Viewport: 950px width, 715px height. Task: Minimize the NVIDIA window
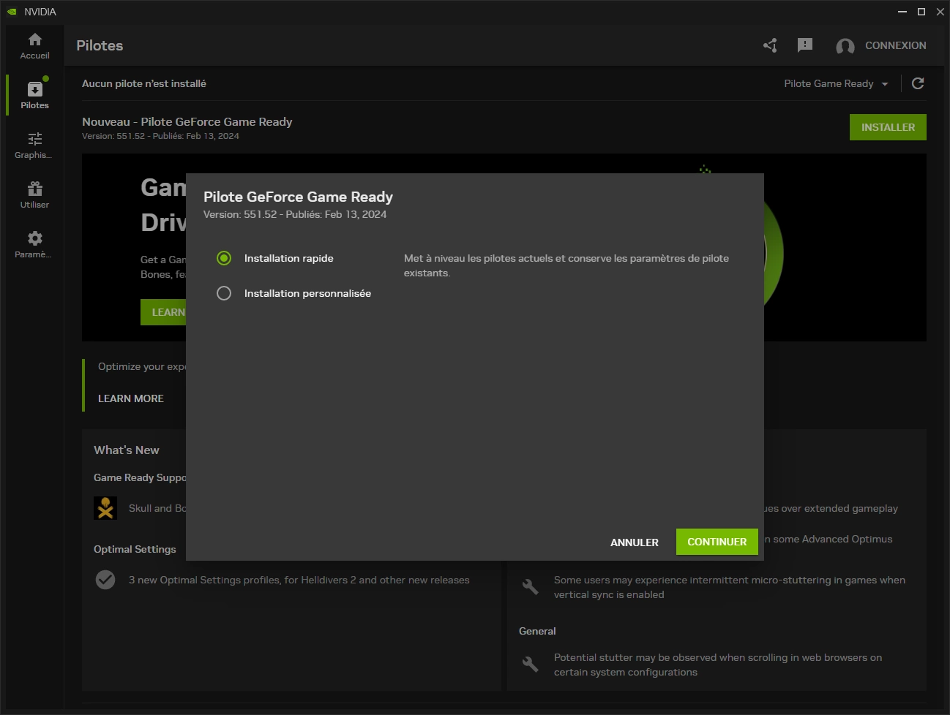coord(902,12)
